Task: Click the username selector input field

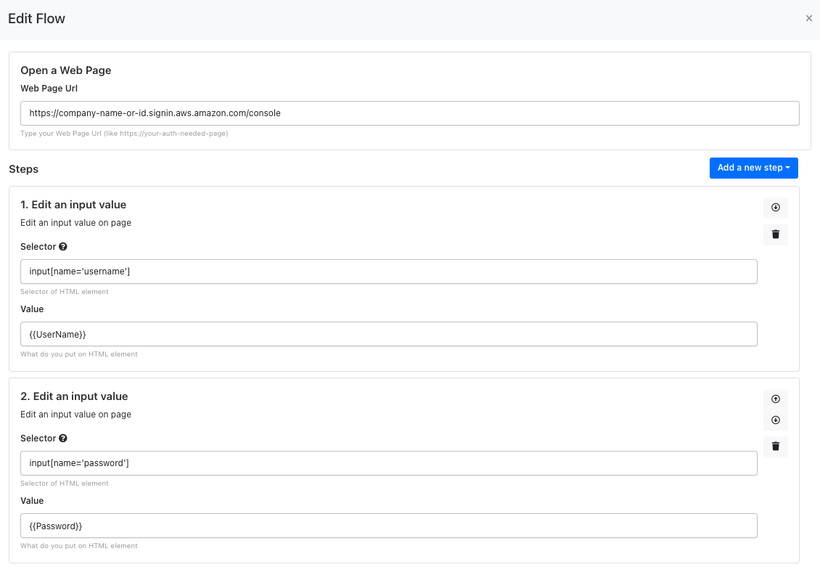Action: (388, 272)
